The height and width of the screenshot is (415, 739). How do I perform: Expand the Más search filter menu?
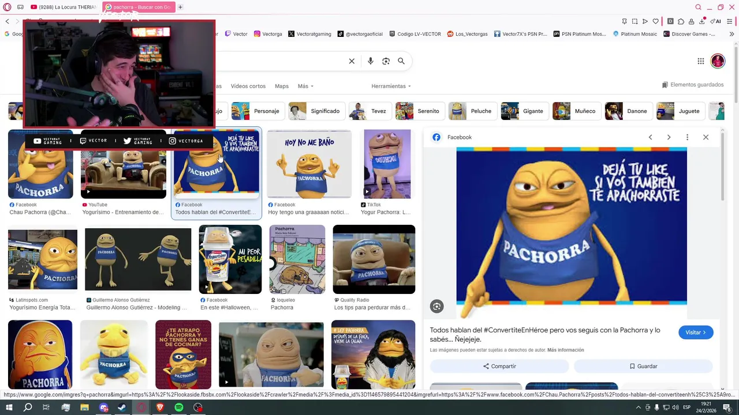coord(305,86)
